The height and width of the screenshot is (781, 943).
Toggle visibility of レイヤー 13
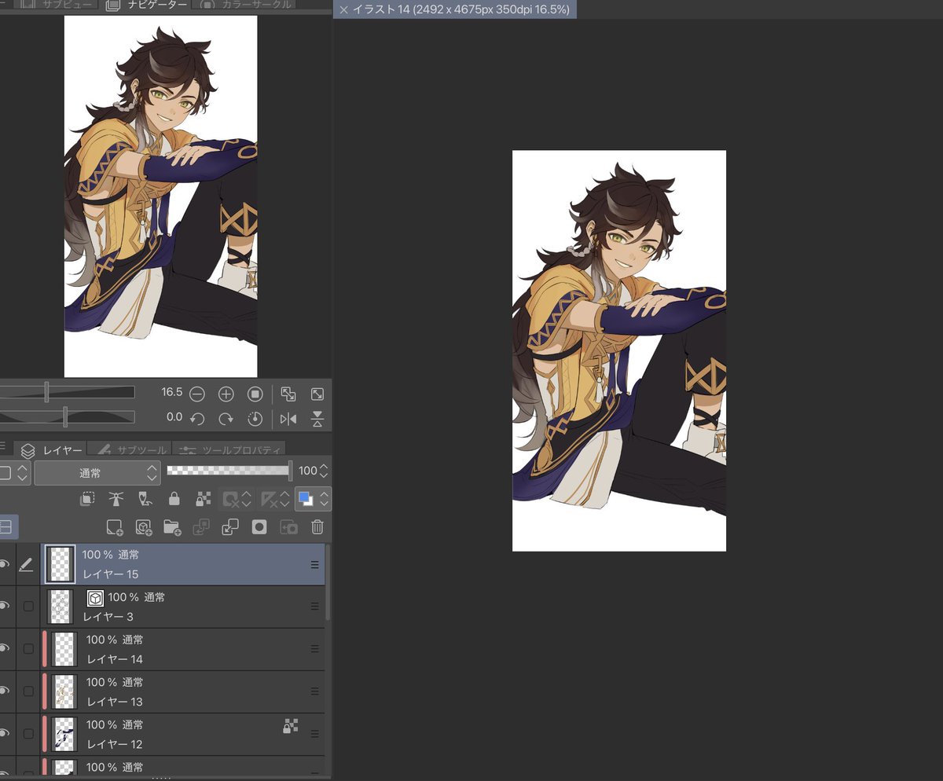pyautogui.click(x=5, y=691)
